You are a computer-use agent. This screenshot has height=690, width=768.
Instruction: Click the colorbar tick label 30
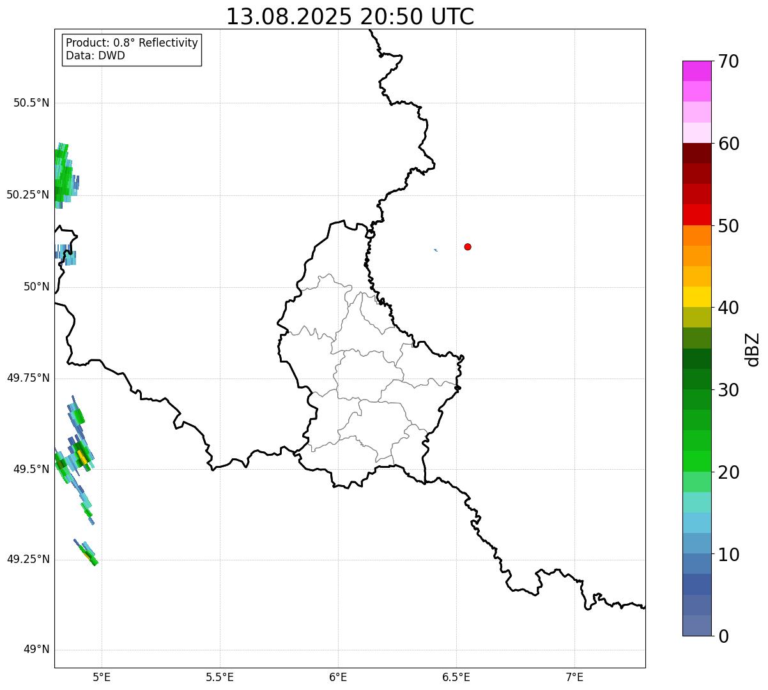(x=728, y=390)
